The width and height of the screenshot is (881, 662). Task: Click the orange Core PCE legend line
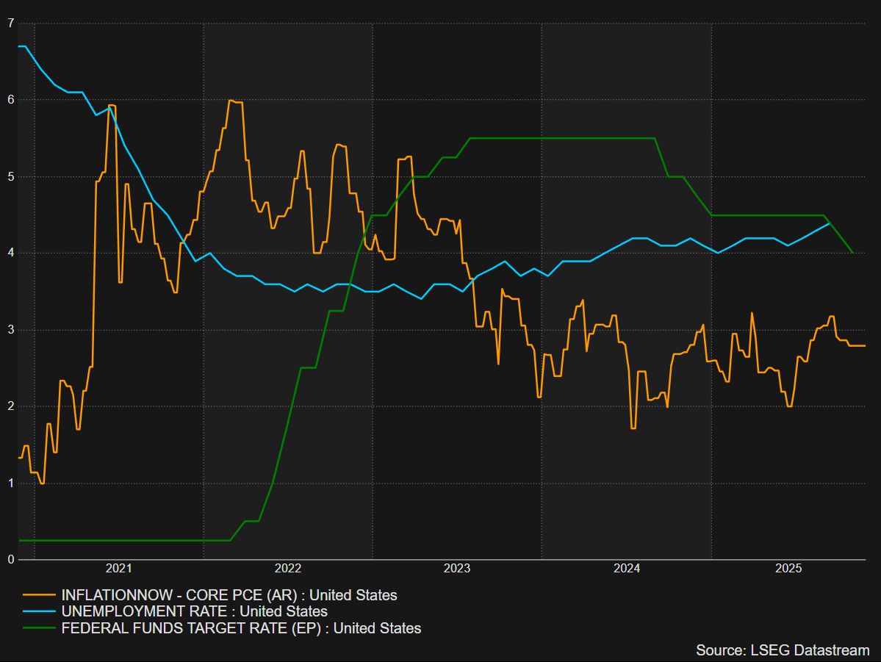pos(39,595)
